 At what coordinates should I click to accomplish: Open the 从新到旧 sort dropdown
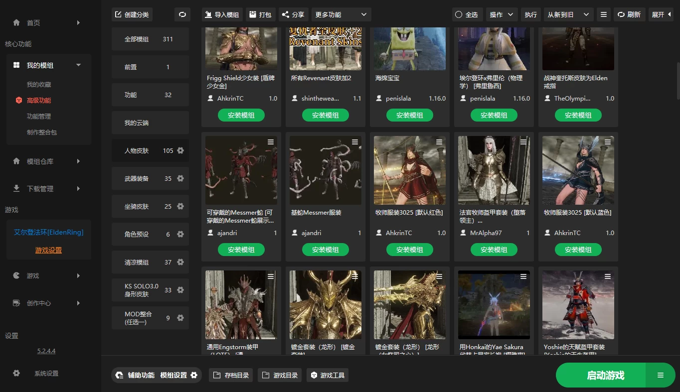[x=569, y=14]
